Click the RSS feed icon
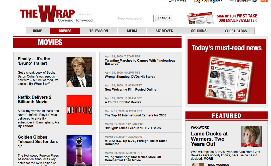The width and height of the screenshot is (271, 166). tap(264, 1)
